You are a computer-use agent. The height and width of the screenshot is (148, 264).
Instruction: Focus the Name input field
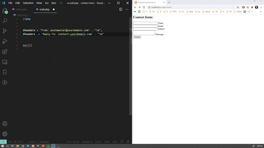tap(145, 23)
